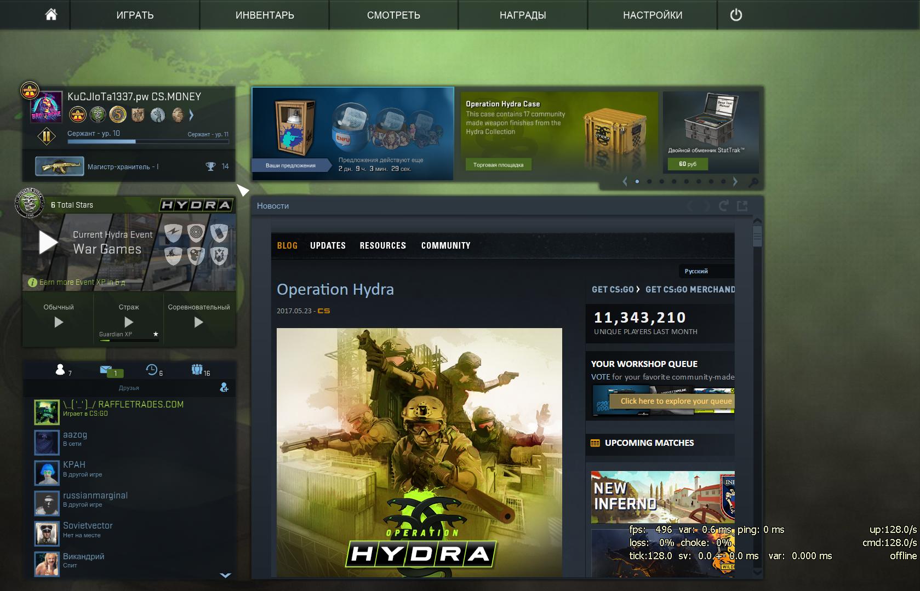
Task: Click the Home icon in top bar
Action: (51, 15)
